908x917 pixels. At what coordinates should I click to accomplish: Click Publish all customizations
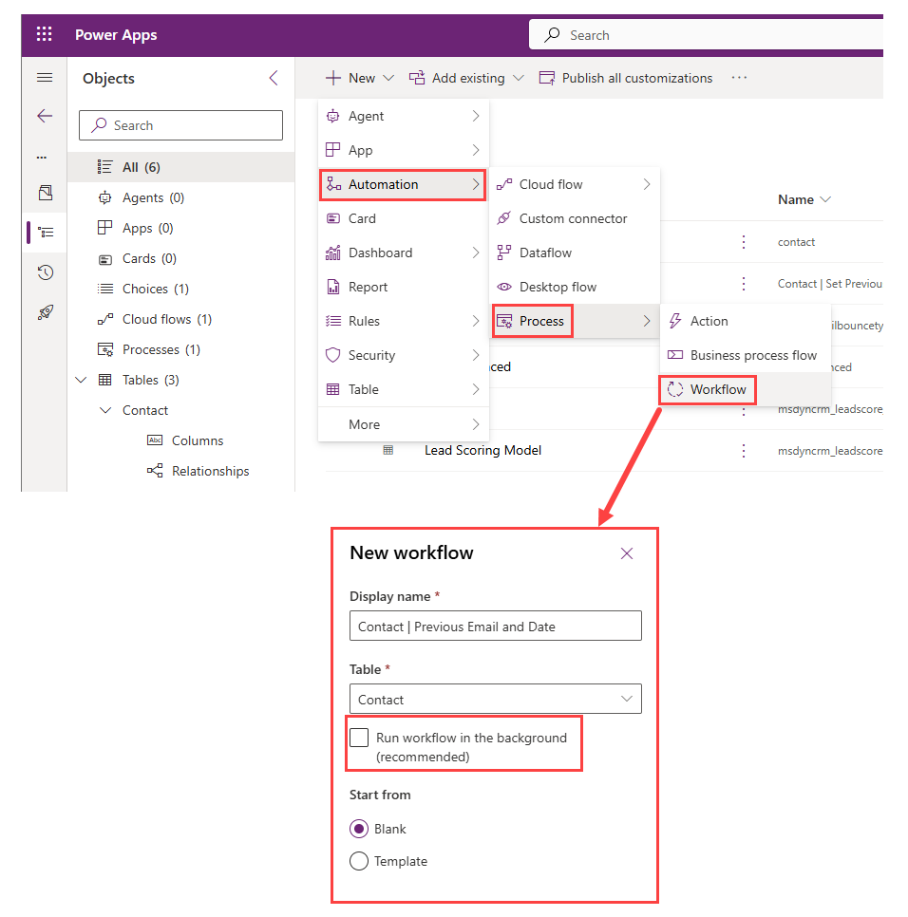tap(626, 78)
